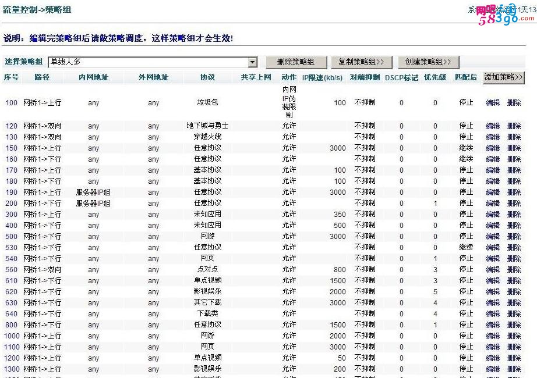Click the 添加策略>> button
This screenshot has width=537, height=378.
click(503, 77)
